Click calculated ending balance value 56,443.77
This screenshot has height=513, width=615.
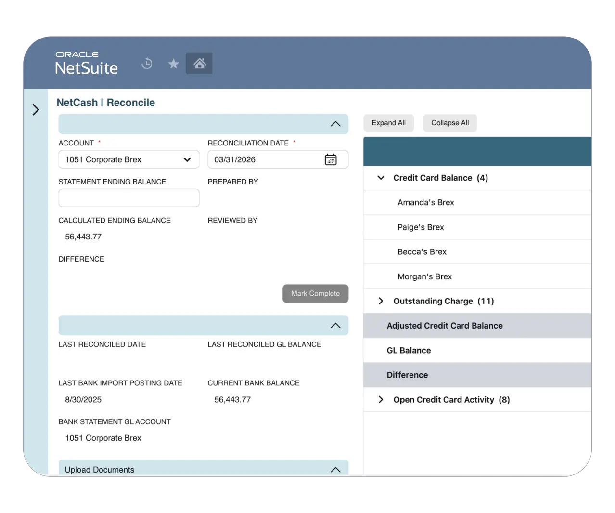(83, 237)
